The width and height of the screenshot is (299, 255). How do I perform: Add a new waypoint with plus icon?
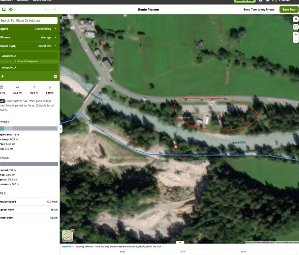pos(2,76)
